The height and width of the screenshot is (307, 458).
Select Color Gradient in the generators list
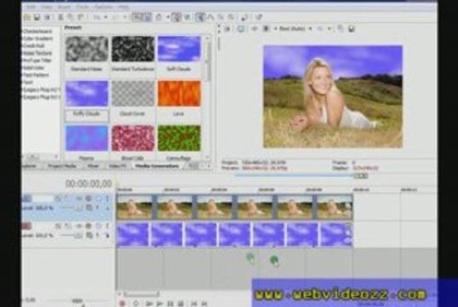(38, 38)
